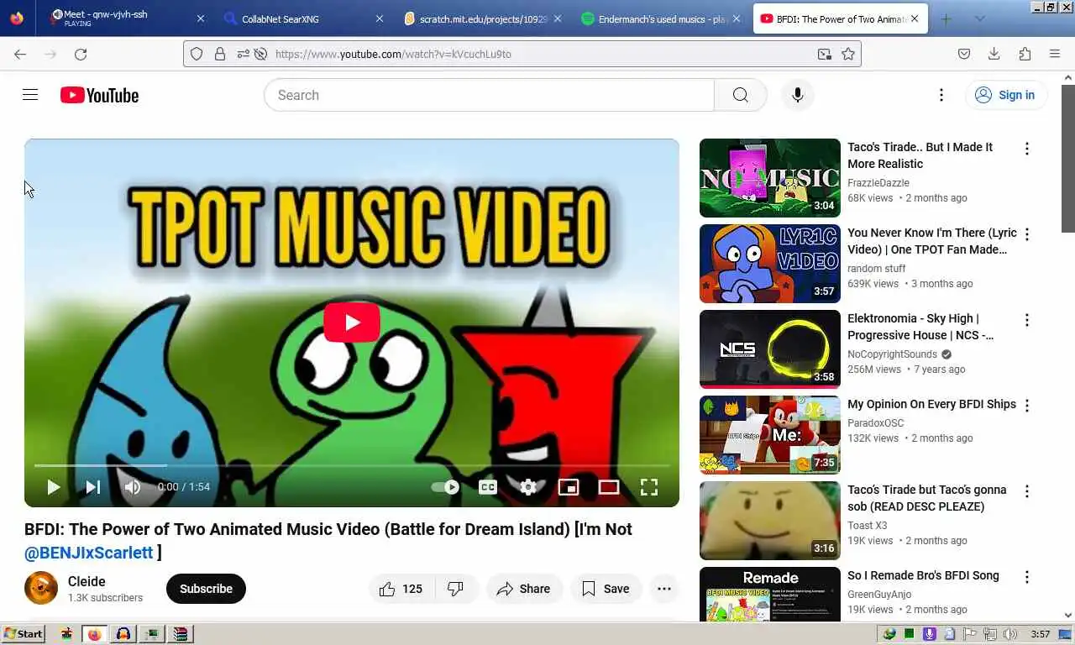Save the video to a playlist
This screenshot has height=645, width=1075.
coord(606,589)
